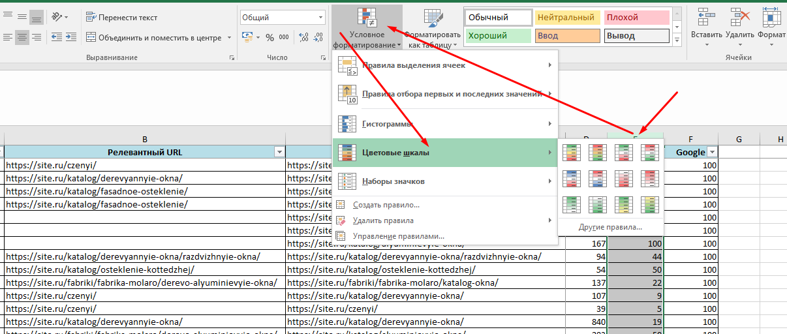Decrease decimal places

tap(318, 37)
